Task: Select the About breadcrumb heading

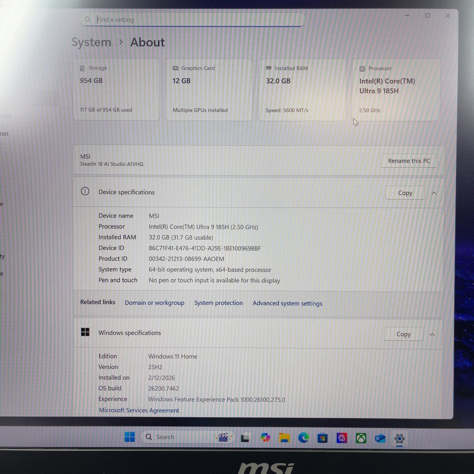Action: 147,42
